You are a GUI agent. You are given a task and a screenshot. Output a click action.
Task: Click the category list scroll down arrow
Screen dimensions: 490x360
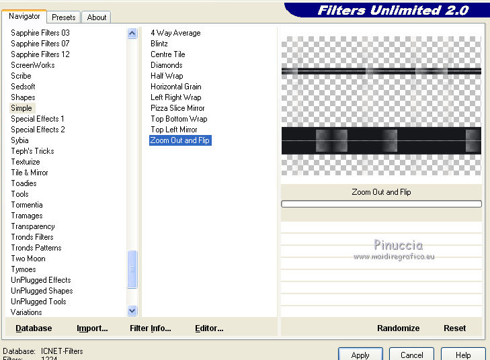[132, 310]
